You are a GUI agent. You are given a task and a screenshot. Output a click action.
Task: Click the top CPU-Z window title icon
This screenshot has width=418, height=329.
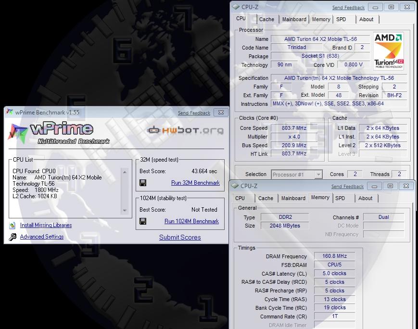point(236,7)
